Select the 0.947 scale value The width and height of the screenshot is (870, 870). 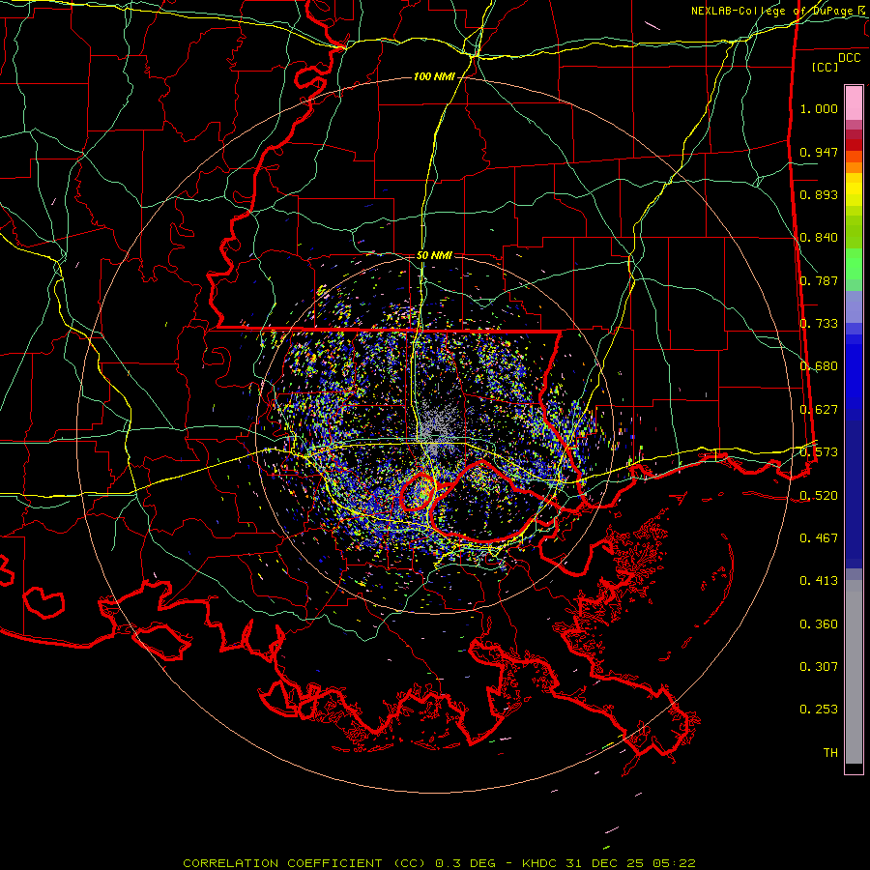pos(819,152)
